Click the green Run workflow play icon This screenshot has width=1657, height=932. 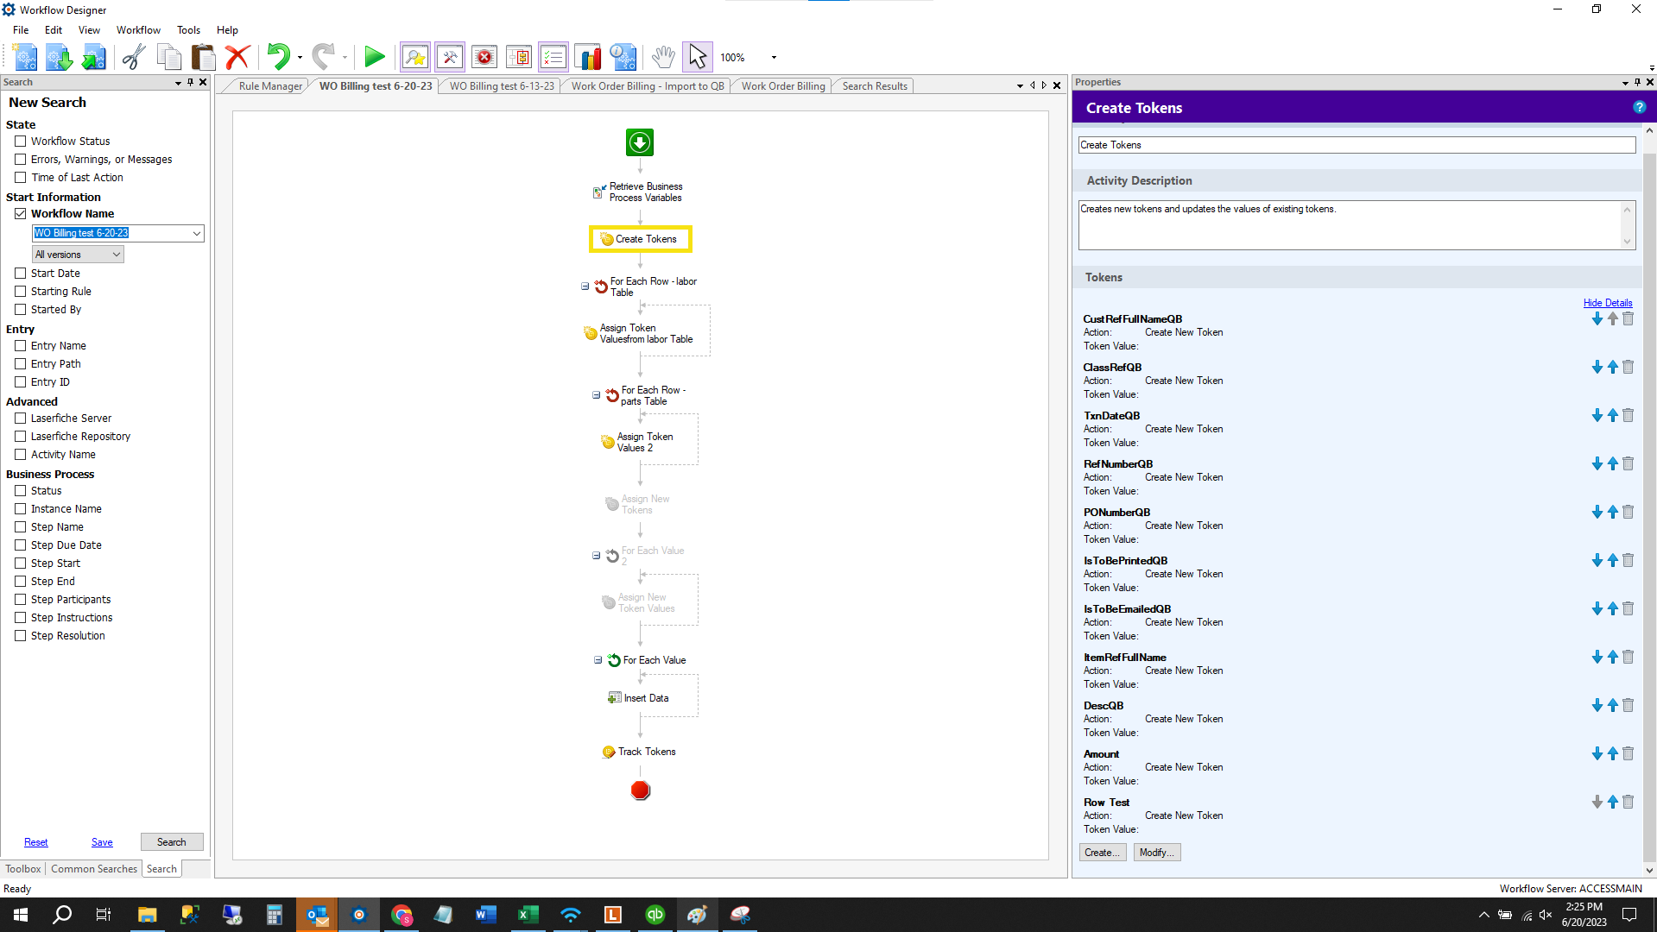[374, 58]
